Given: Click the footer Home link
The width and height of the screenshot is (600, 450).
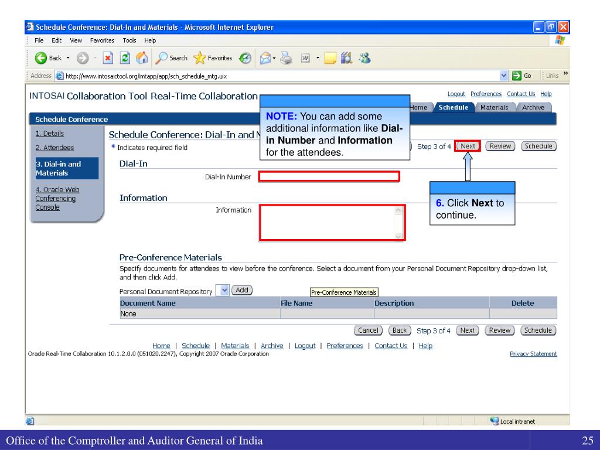Looking at the screenshot, I should tap(161, 346).
